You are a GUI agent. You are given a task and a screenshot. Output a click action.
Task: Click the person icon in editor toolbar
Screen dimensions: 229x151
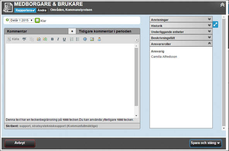(99, 39)
